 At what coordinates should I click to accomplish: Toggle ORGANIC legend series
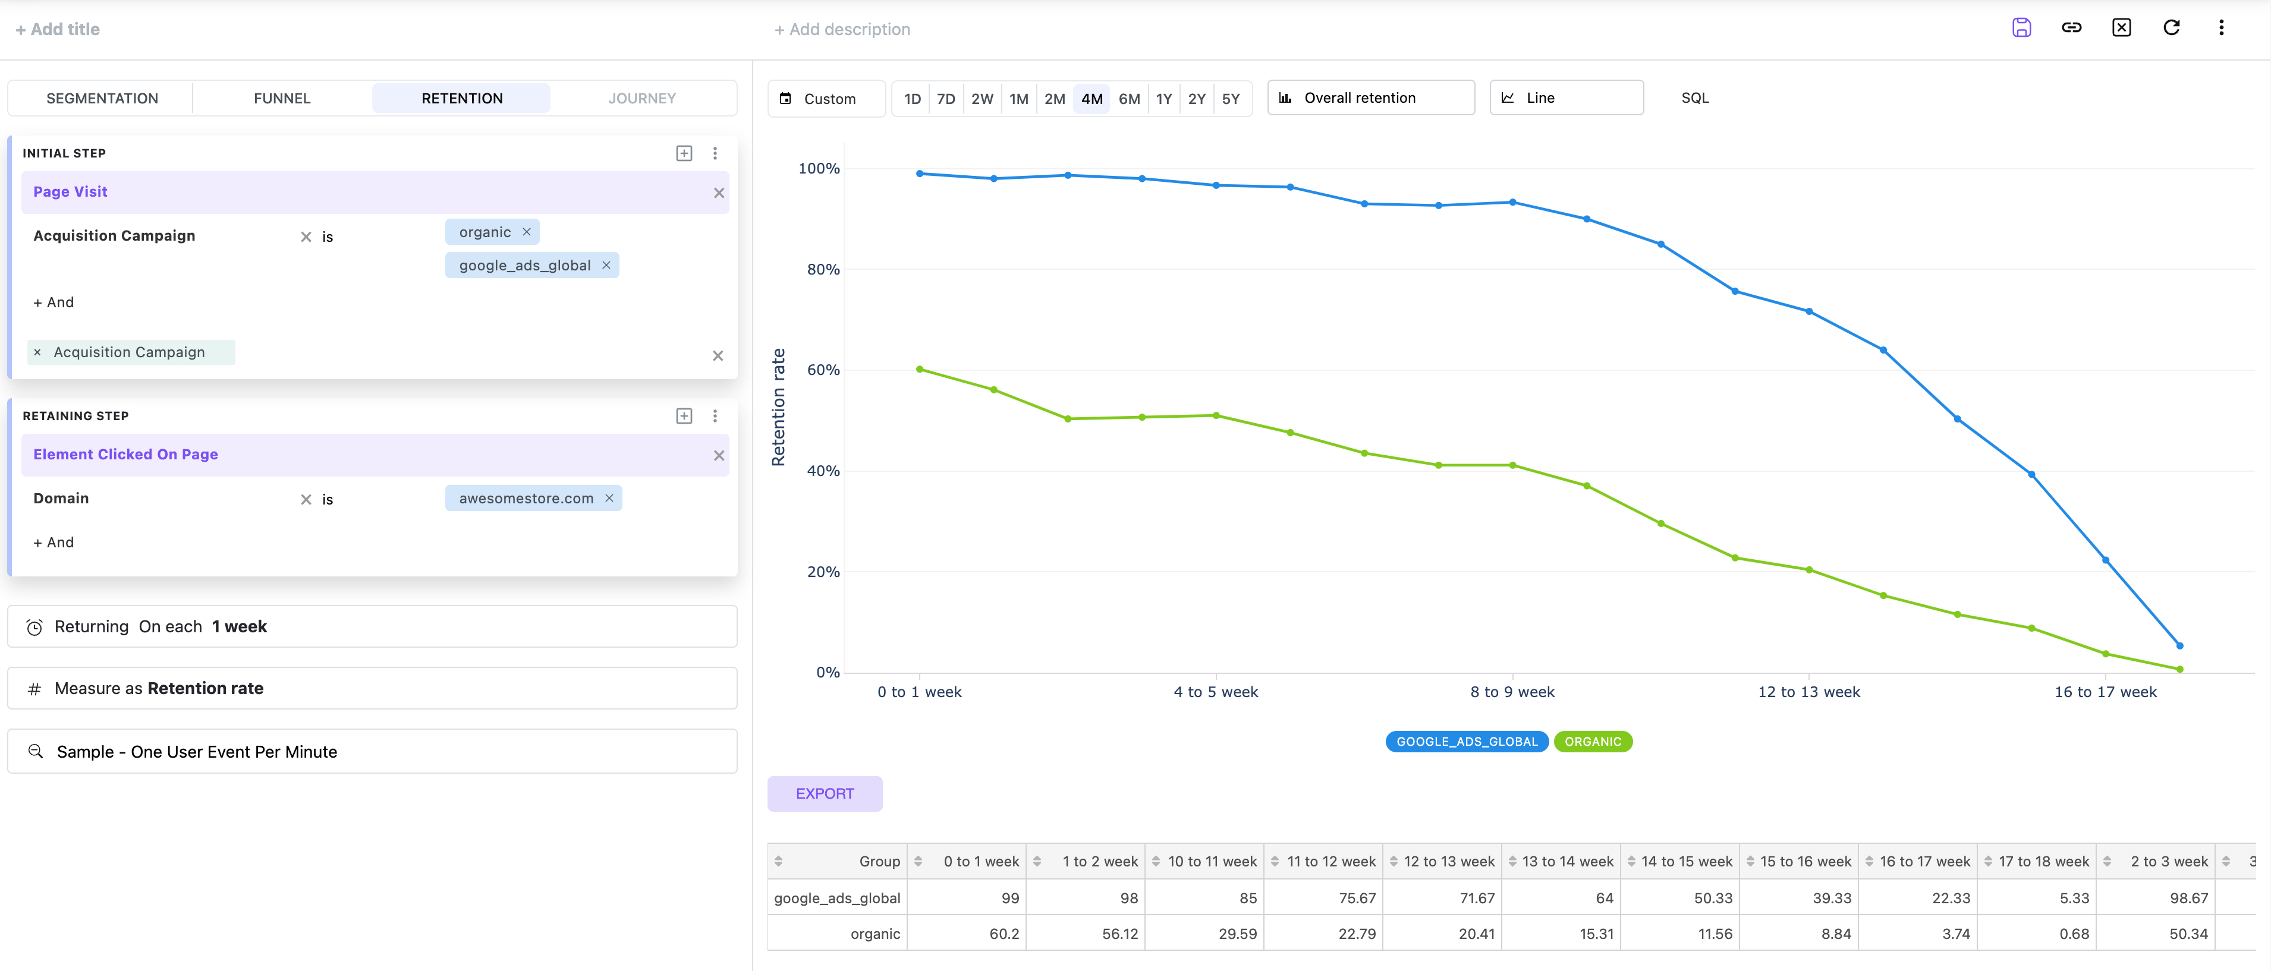[1592, 741]
